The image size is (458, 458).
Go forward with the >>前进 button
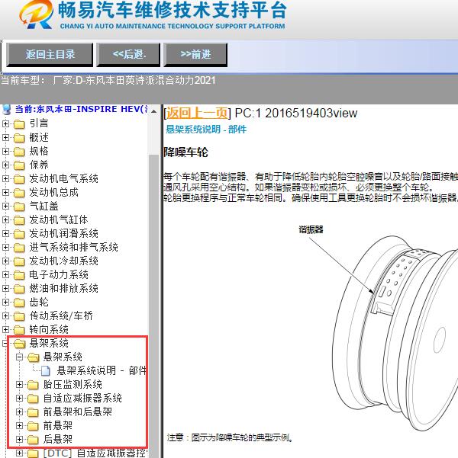tap(195, 55)
